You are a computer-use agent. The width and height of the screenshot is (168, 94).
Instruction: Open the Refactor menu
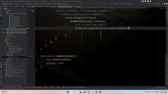[x=23, y=1]
